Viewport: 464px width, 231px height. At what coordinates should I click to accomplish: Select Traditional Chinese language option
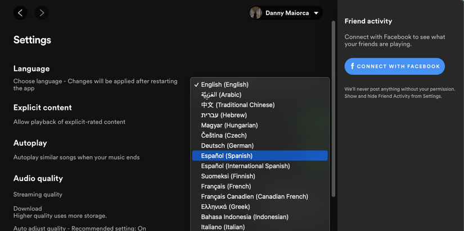[x=260, y=105]
